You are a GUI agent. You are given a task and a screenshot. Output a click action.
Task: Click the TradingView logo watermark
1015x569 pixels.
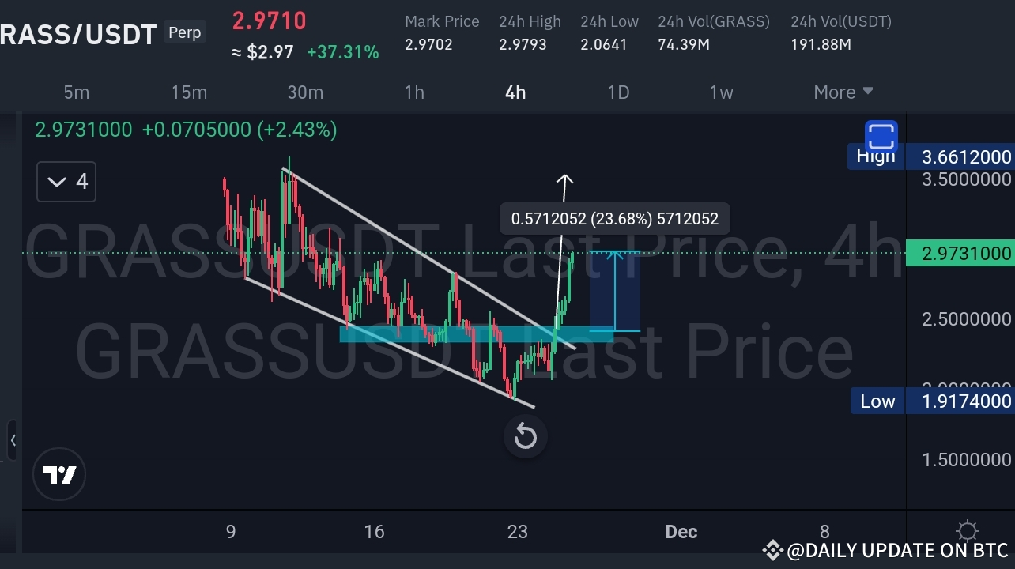[59, 474]
